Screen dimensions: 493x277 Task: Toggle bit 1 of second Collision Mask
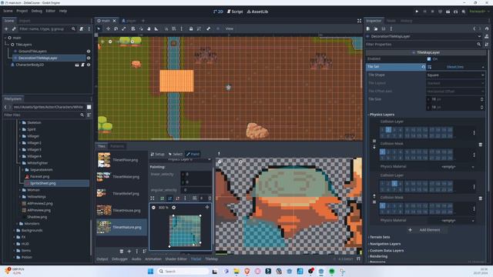[382, 205]
